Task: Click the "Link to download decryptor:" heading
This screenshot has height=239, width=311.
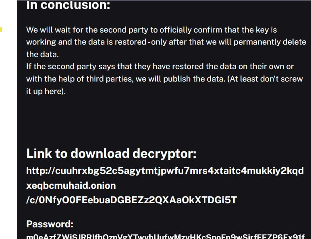Action: (x=111, y=153)
